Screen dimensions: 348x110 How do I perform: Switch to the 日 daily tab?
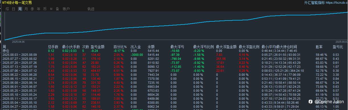(x=13, y=9)
